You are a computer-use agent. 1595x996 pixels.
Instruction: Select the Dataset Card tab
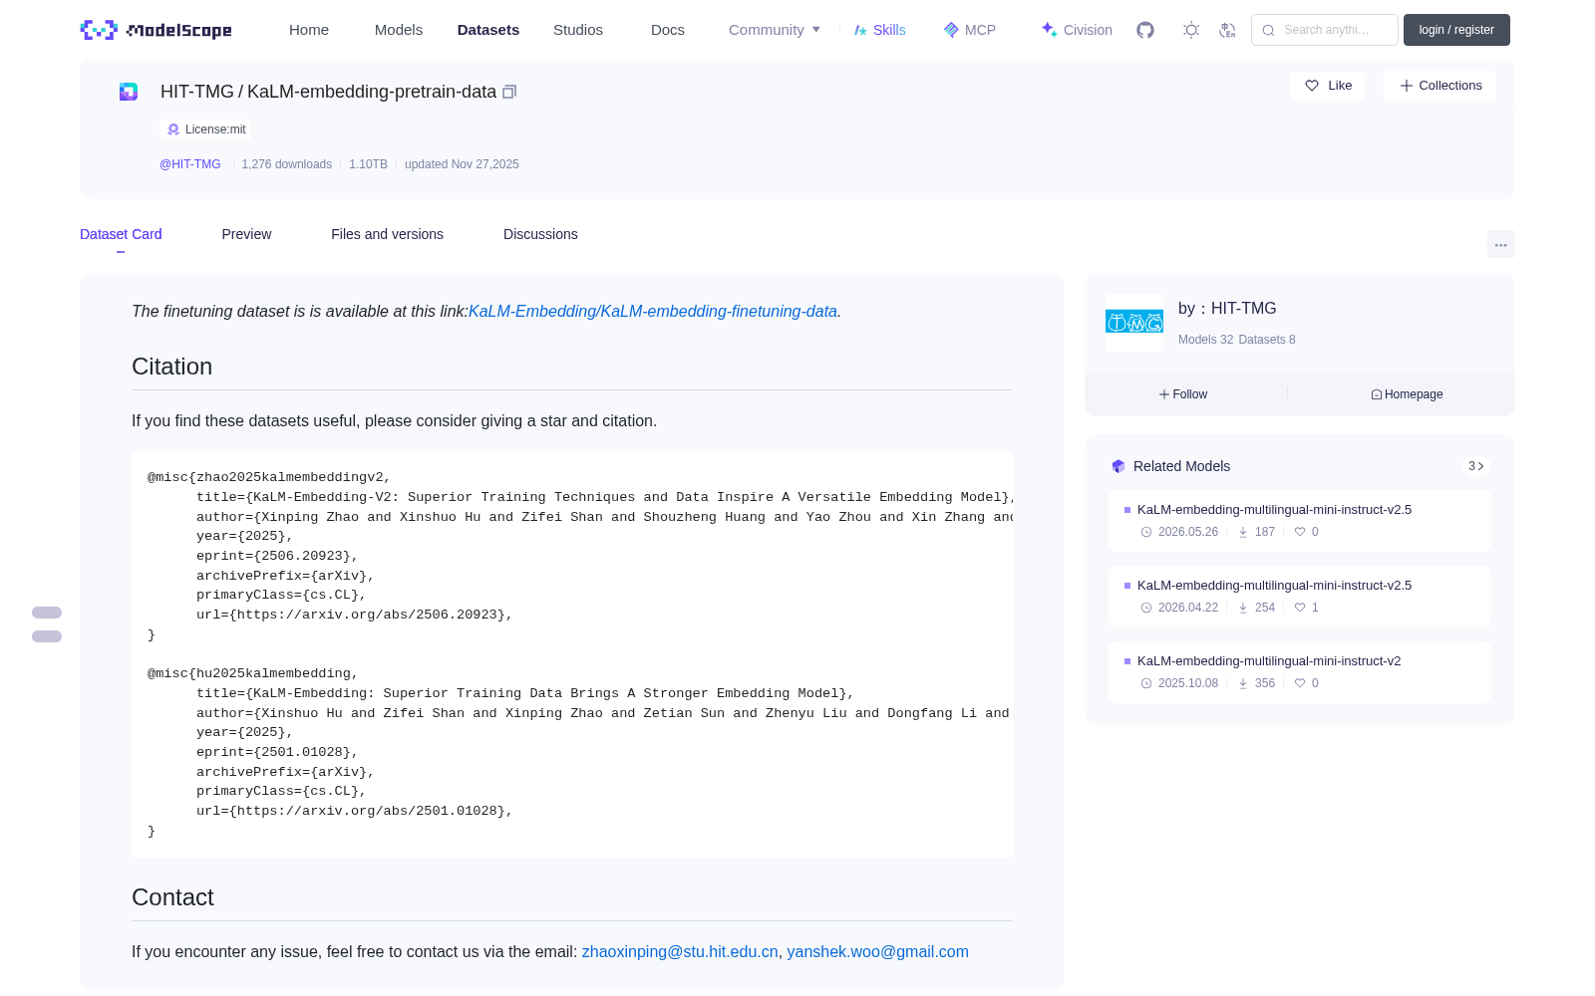121,234
